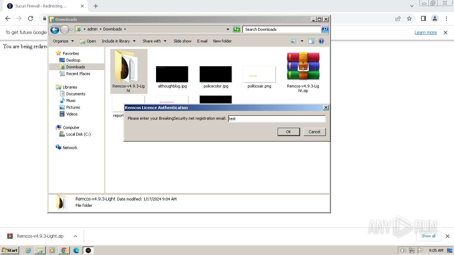Select Recent Places in the navigation pane
This screenshot has width=454, height=255.
click(78, 74)
